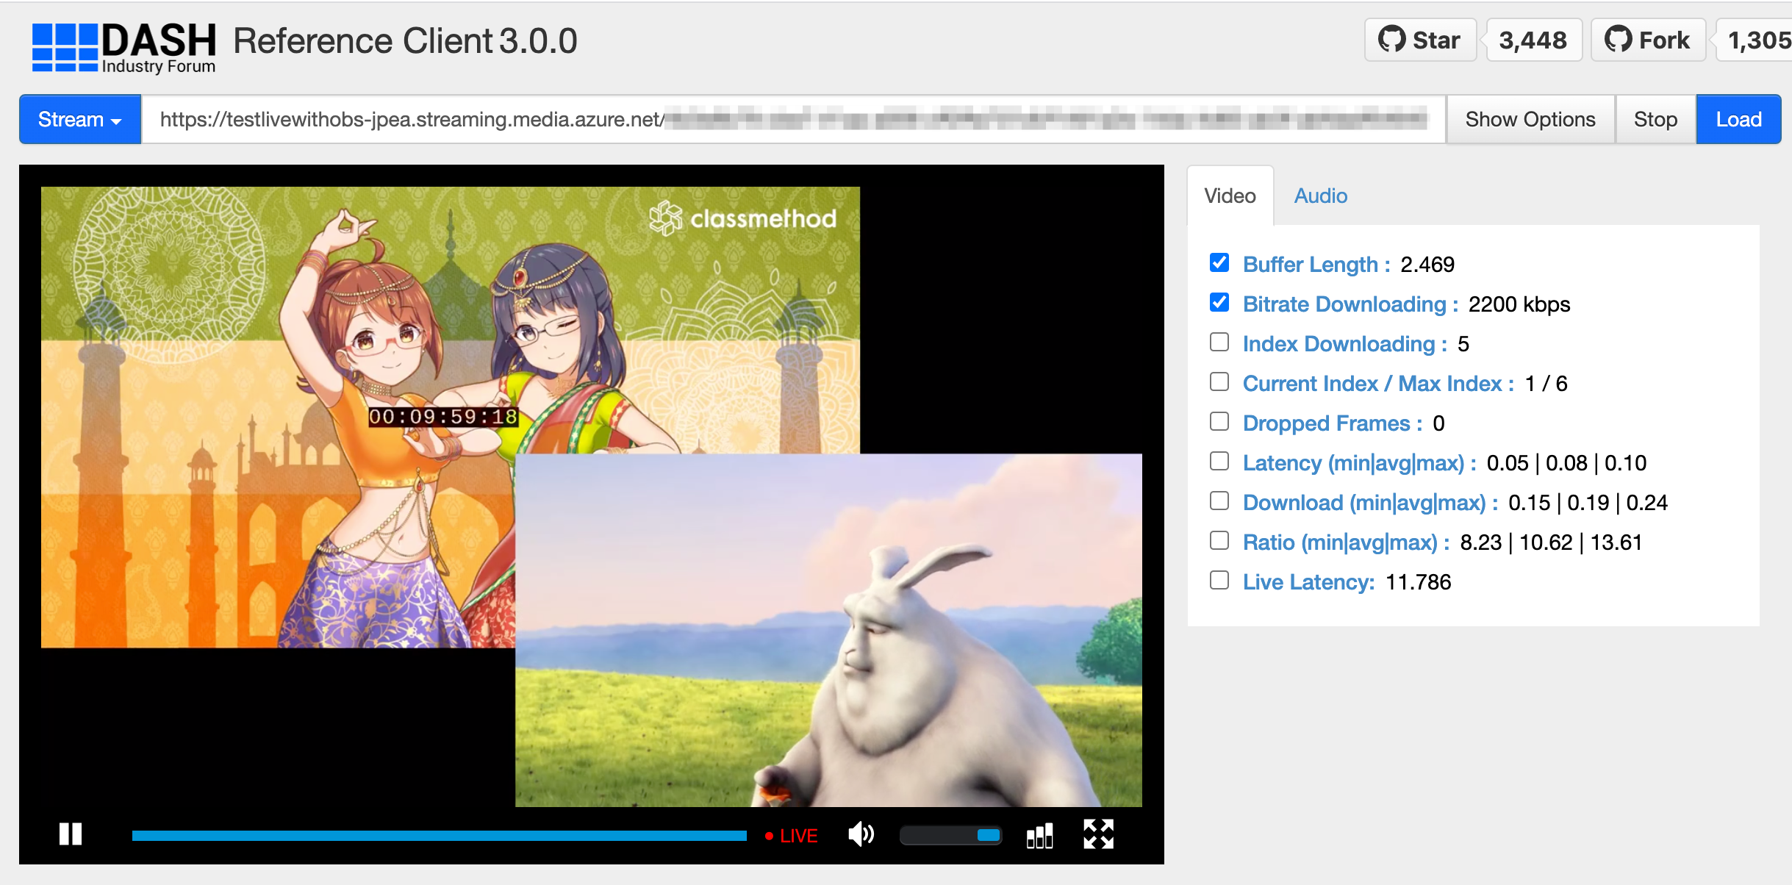Enable the Index Downloading checkbox

click(x=1219, y=342)
